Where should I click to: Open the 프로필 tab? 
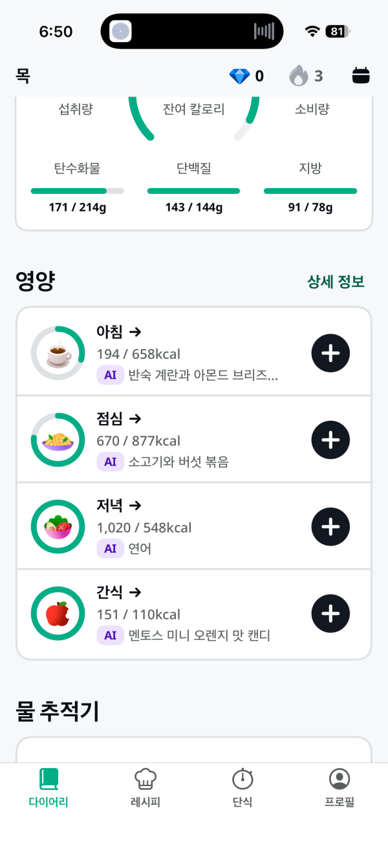[339, 789]
